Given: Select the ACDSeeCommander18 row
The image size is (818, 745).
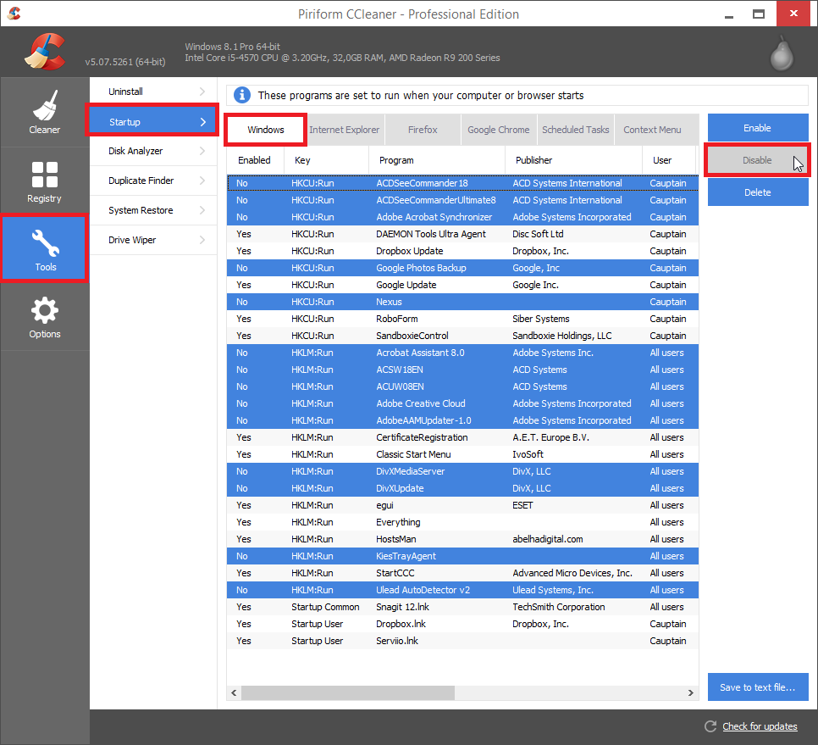Looking at the screenshot, I should click(x=462, y=183).
